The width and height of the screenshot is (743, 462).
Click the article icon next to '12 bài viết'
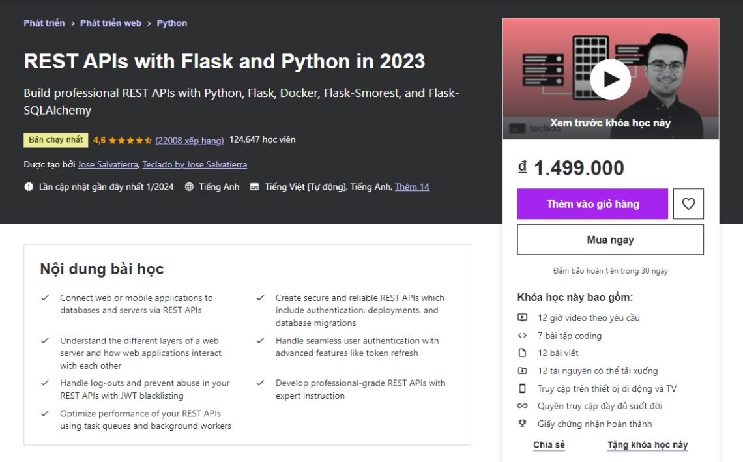click(x=523, y=353)
